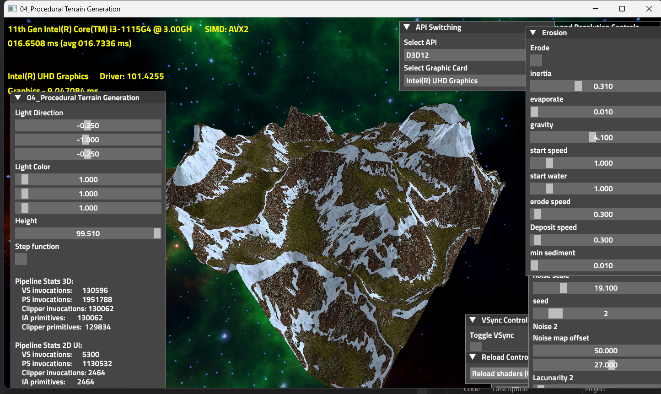This screenshot has height=394, width=661.
Task: Collapse the Reload Control panel
Action: coord(473,357)
